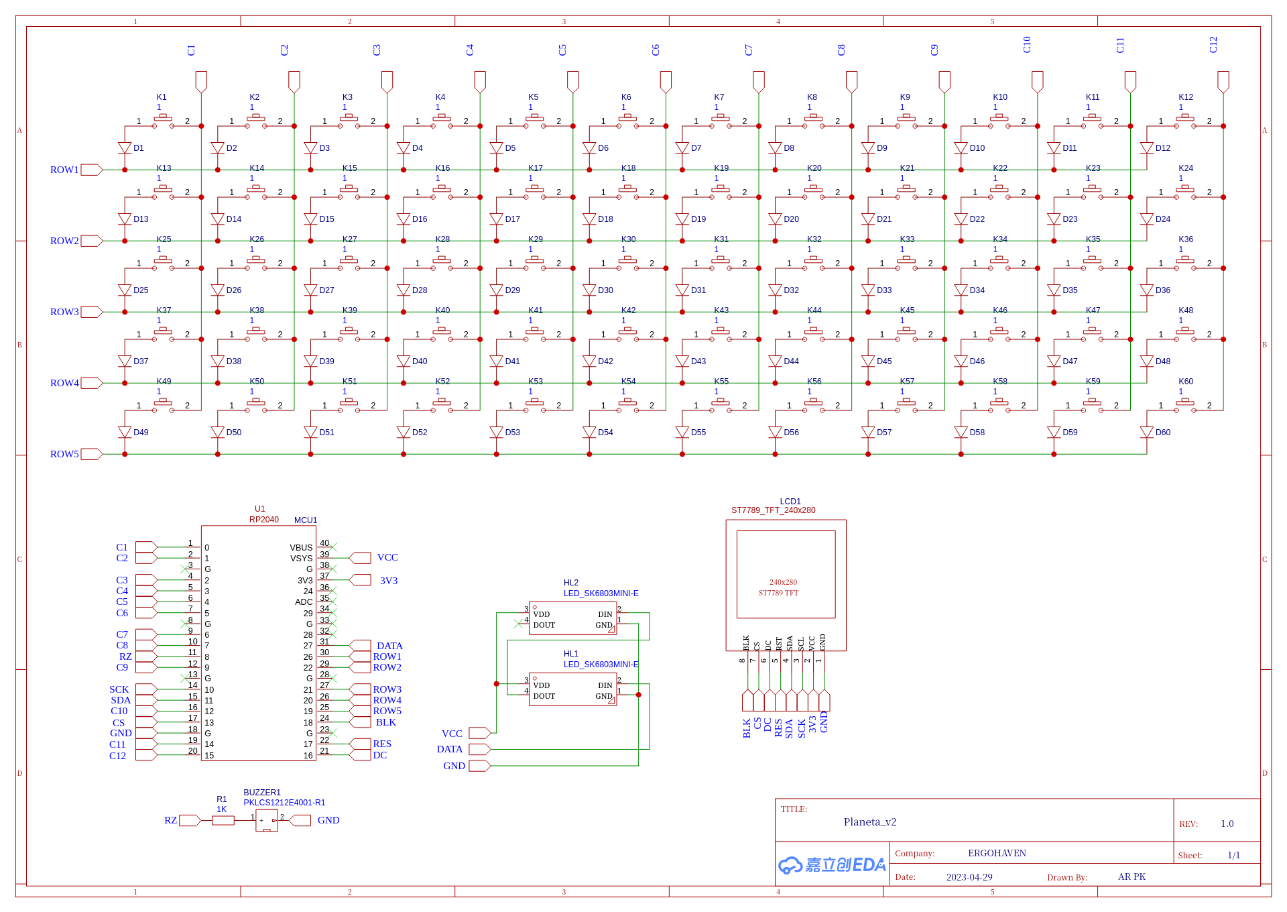
Task: Click the 'BUZZER1' designator
Action: pos(262,793)
